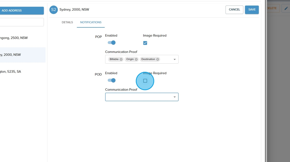Remove the Billable chip
Screen dimensions: 290x162
coord(121,59)
